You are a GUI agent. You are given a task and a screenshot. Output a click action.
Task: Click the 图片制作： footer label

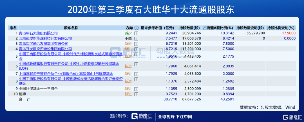tap(119, 116)
